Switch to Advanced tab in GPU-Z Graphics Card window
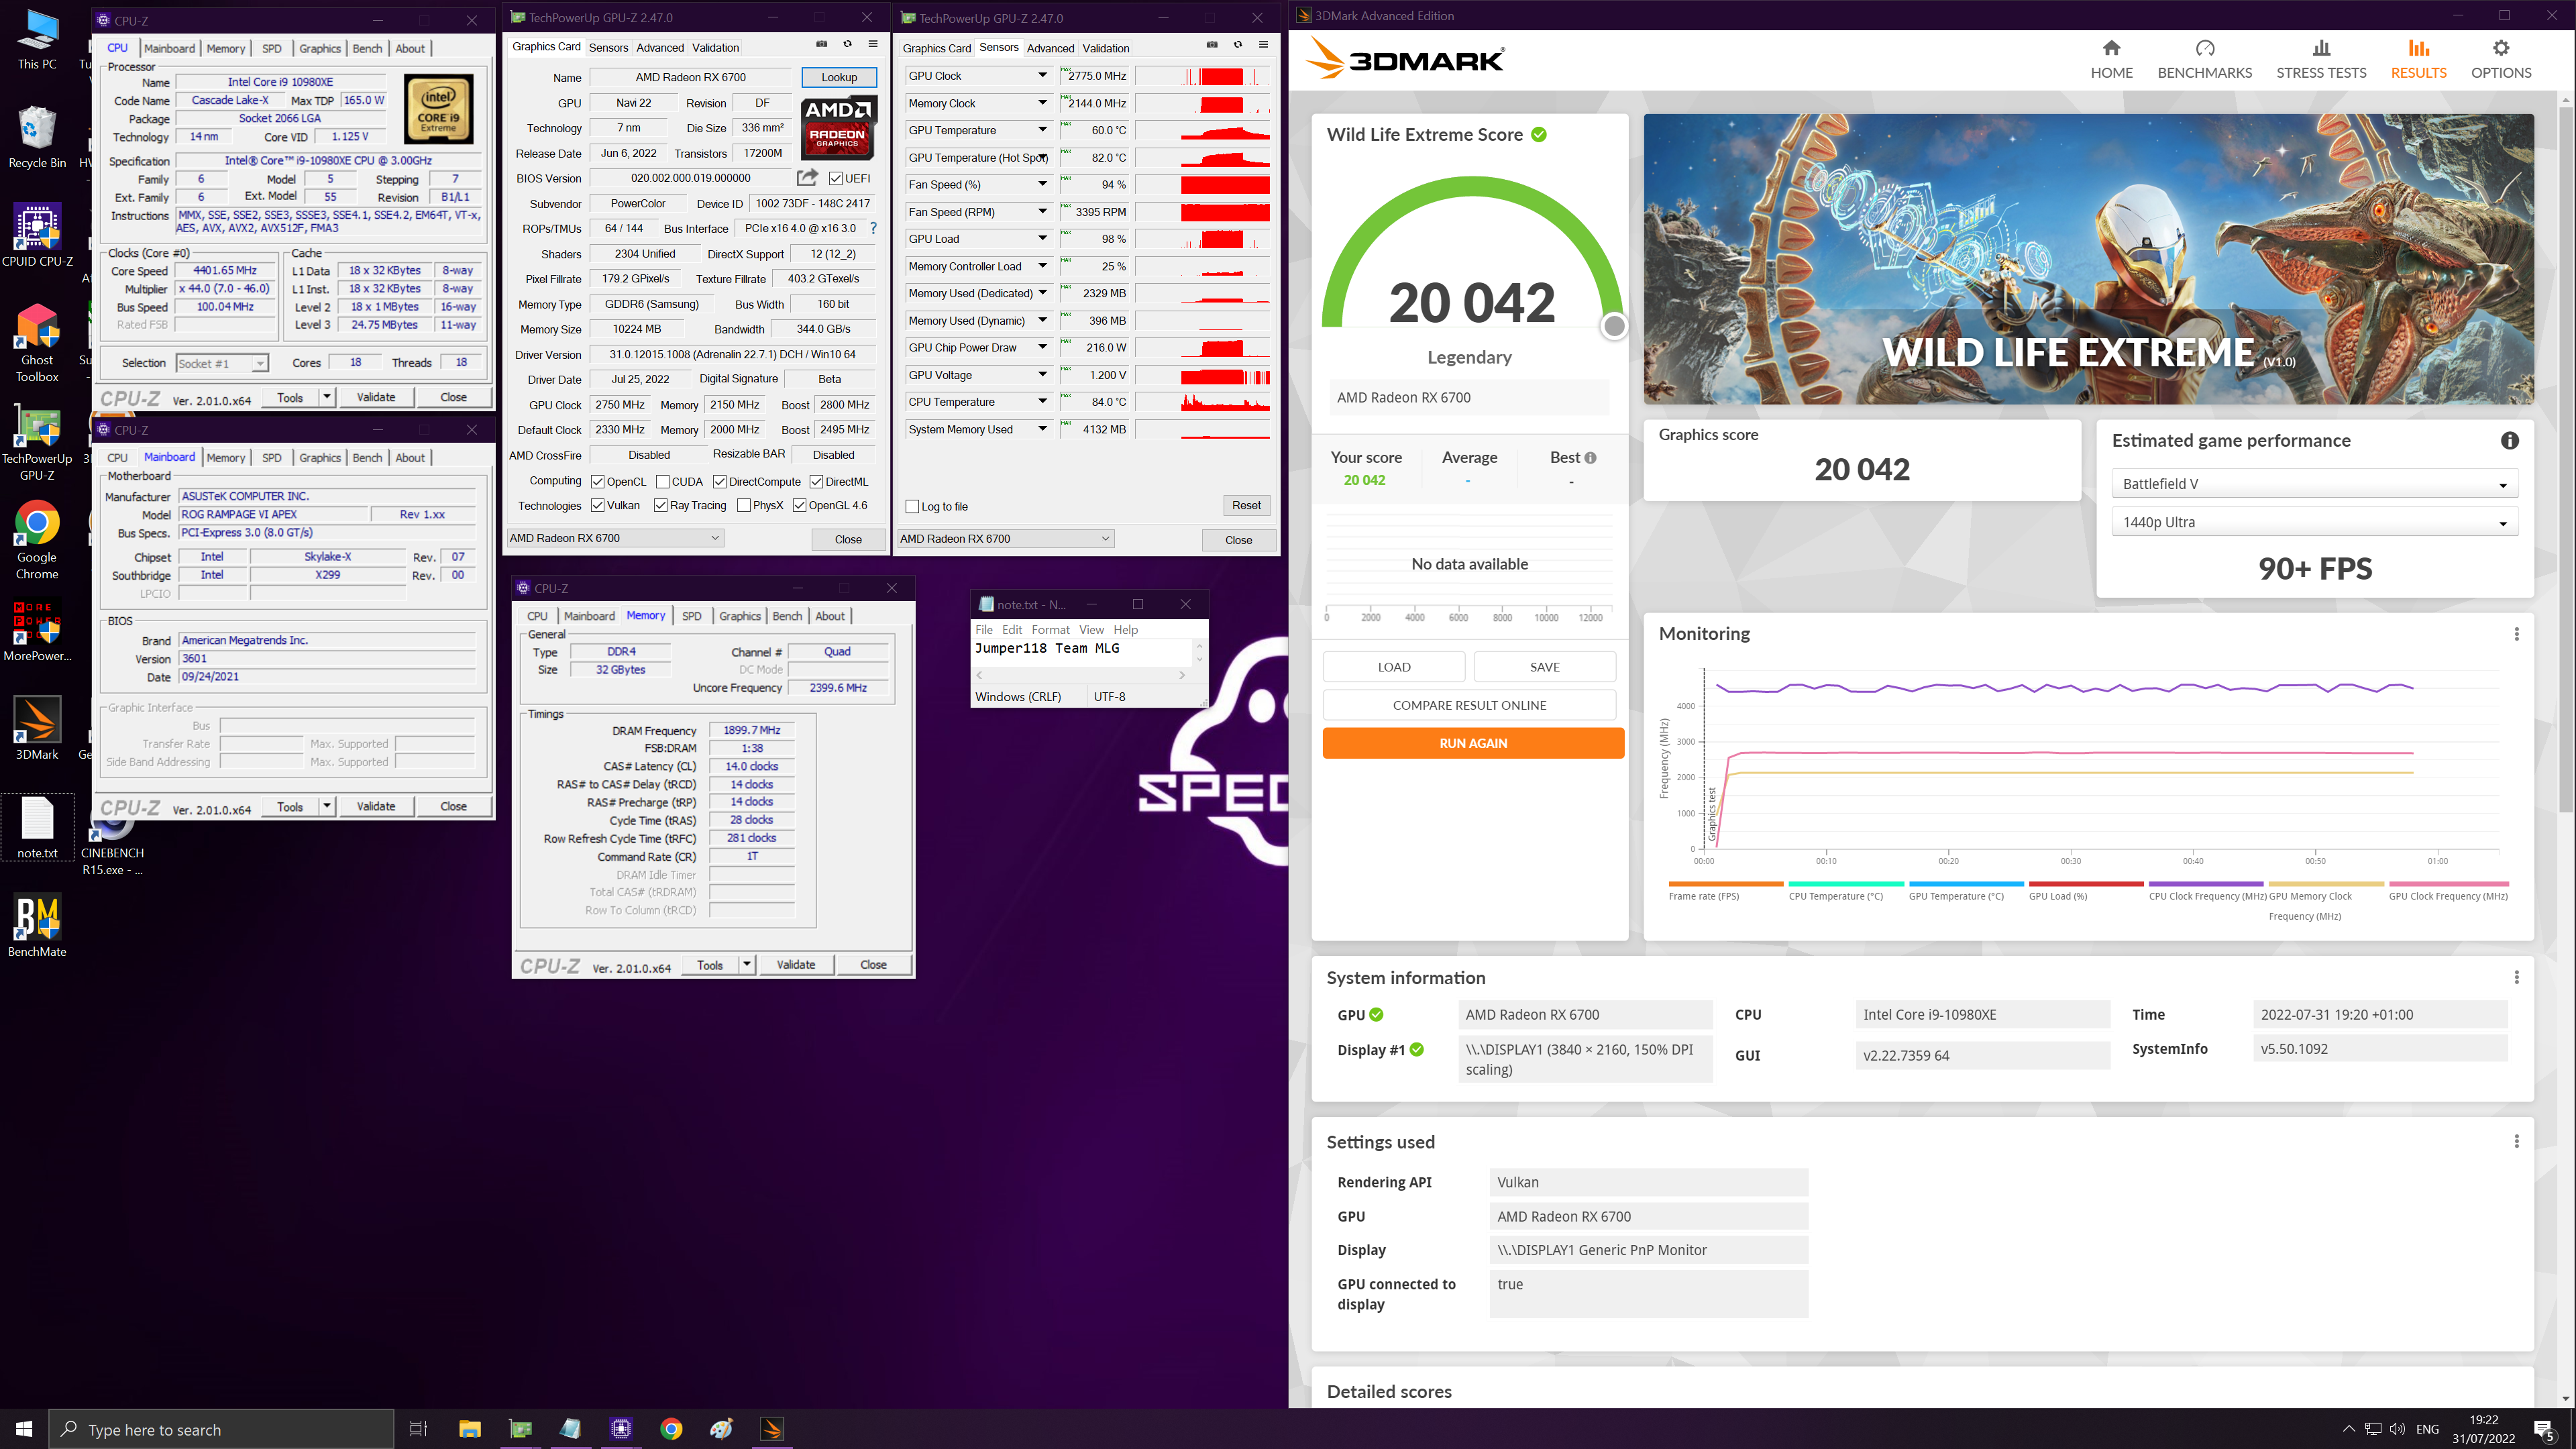This screenshot has height=1449, width=2576. 660,47
